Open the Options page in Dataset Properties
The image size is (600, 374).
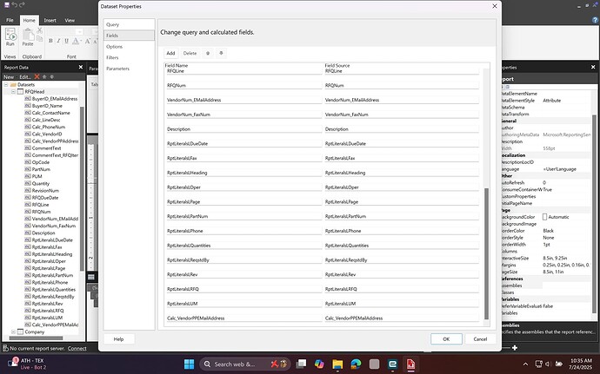129,47
